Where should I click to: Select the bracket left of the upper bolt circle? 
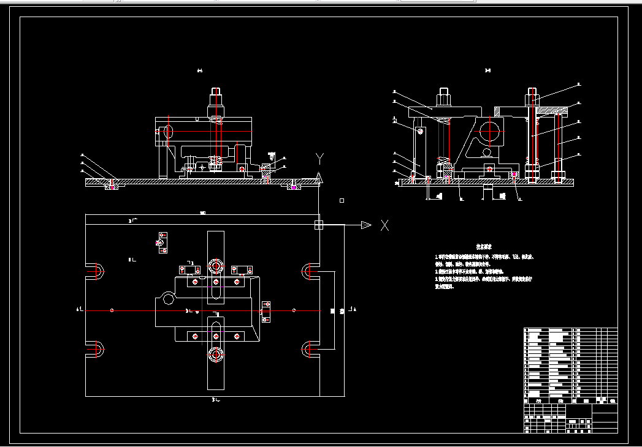[x=189, y=270]
